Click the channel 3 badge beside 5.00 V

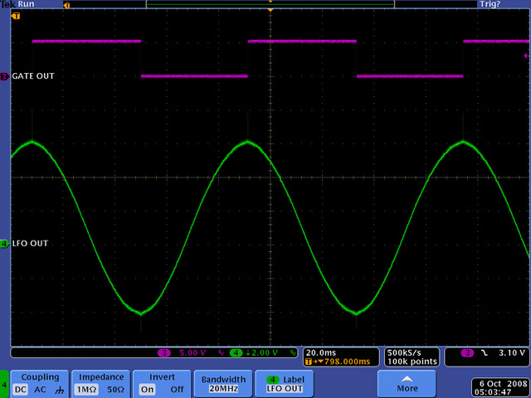tap(164, 353)
